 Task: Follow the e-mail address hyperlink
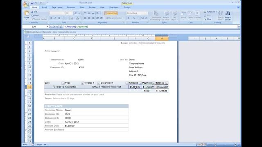147,43
